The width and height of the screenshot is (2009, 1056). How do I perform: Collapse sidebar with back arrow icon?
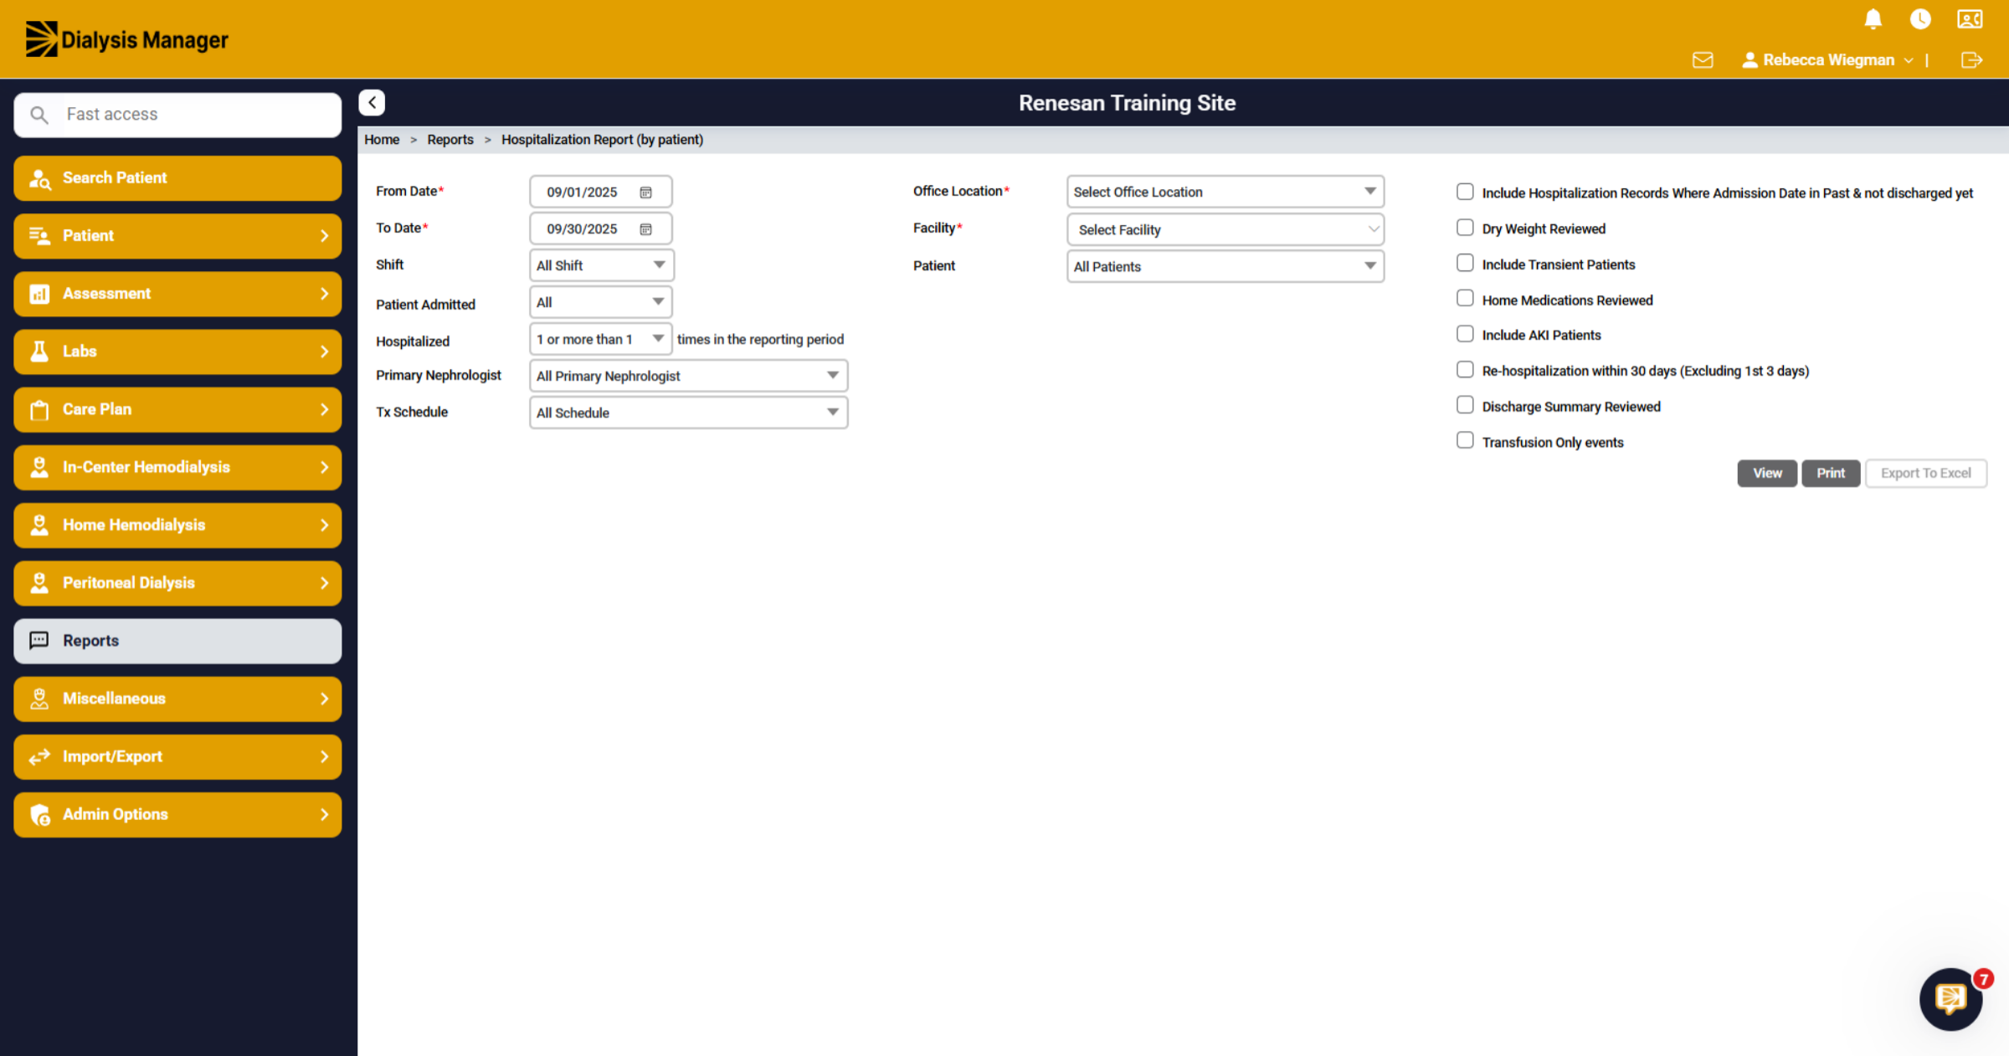click(372, 102)
